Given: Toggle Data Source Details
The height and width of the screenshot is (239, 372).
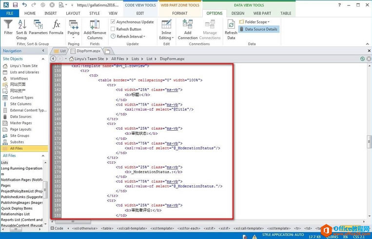Looking at the screenshot, I should click(258, 29).
